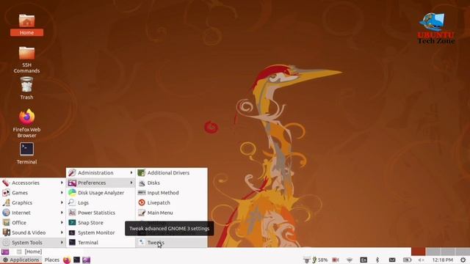Open the Trash desktop icon
Screen dimensions: 470x264
[26, 88]
